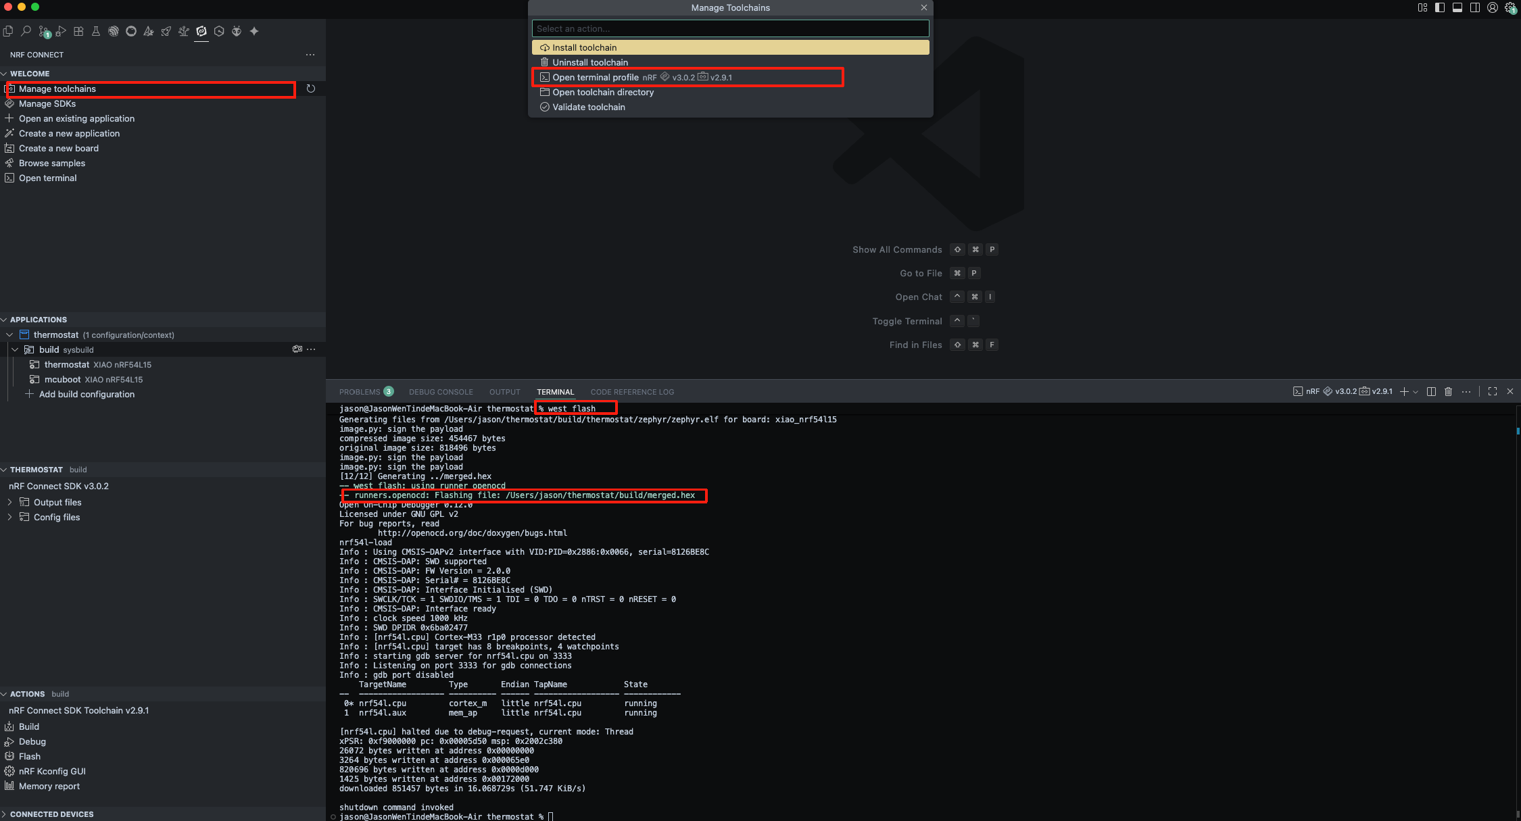This screenshot has width=1521, height=821.
Task: Close the Manage Toolchains dialog
Action: click(x=924, y=7)
